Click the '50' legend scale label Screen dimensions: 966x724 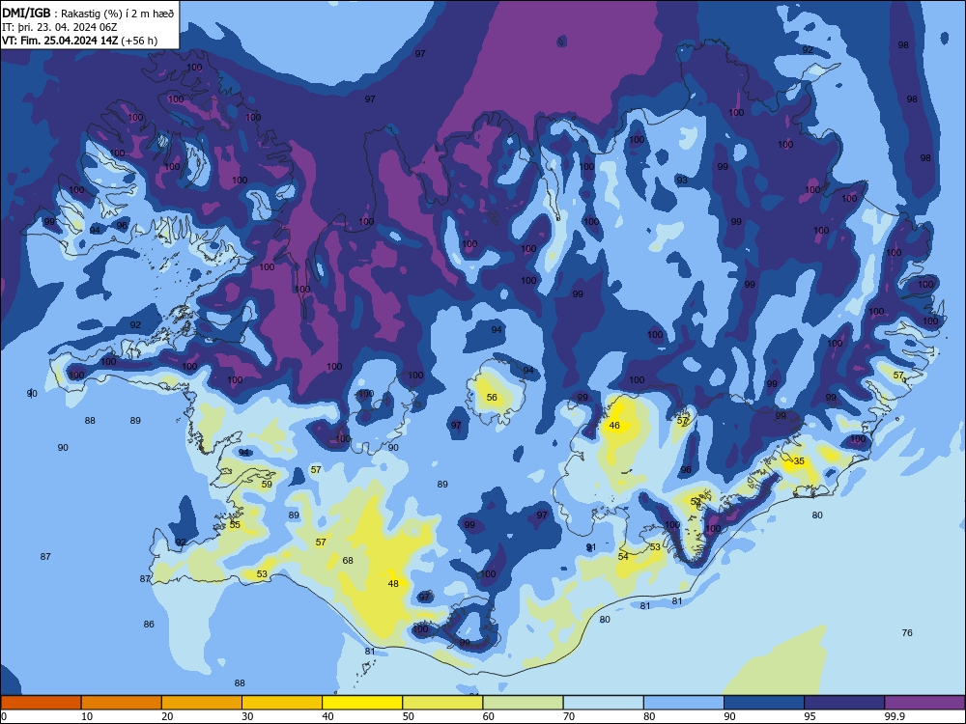409,716
